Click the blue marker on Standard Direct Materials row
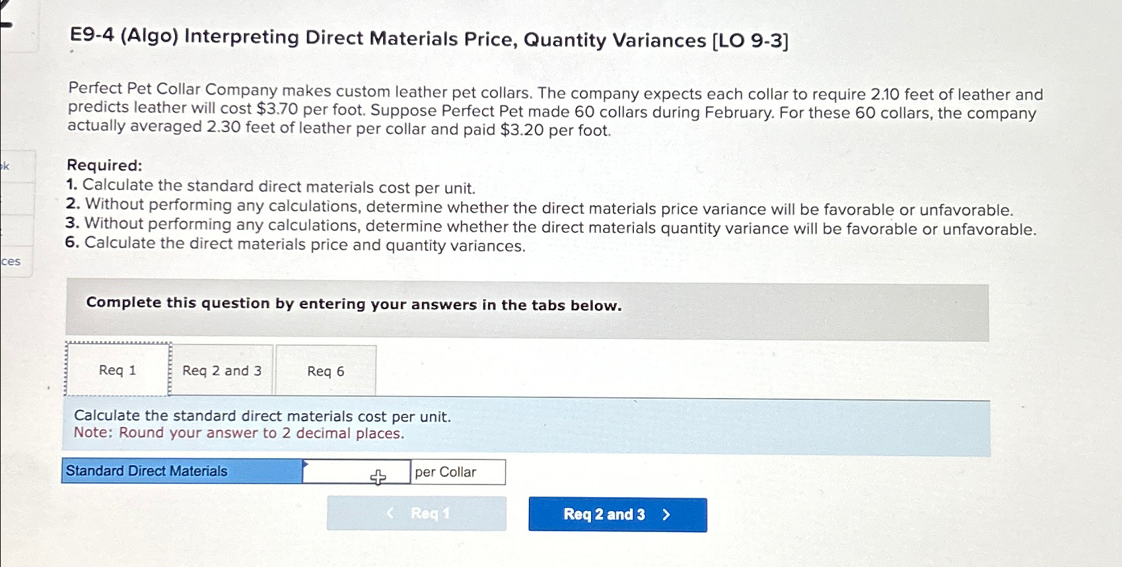Image resolution: width=1122 pixels, height=567 pixels. pos(306,464)
